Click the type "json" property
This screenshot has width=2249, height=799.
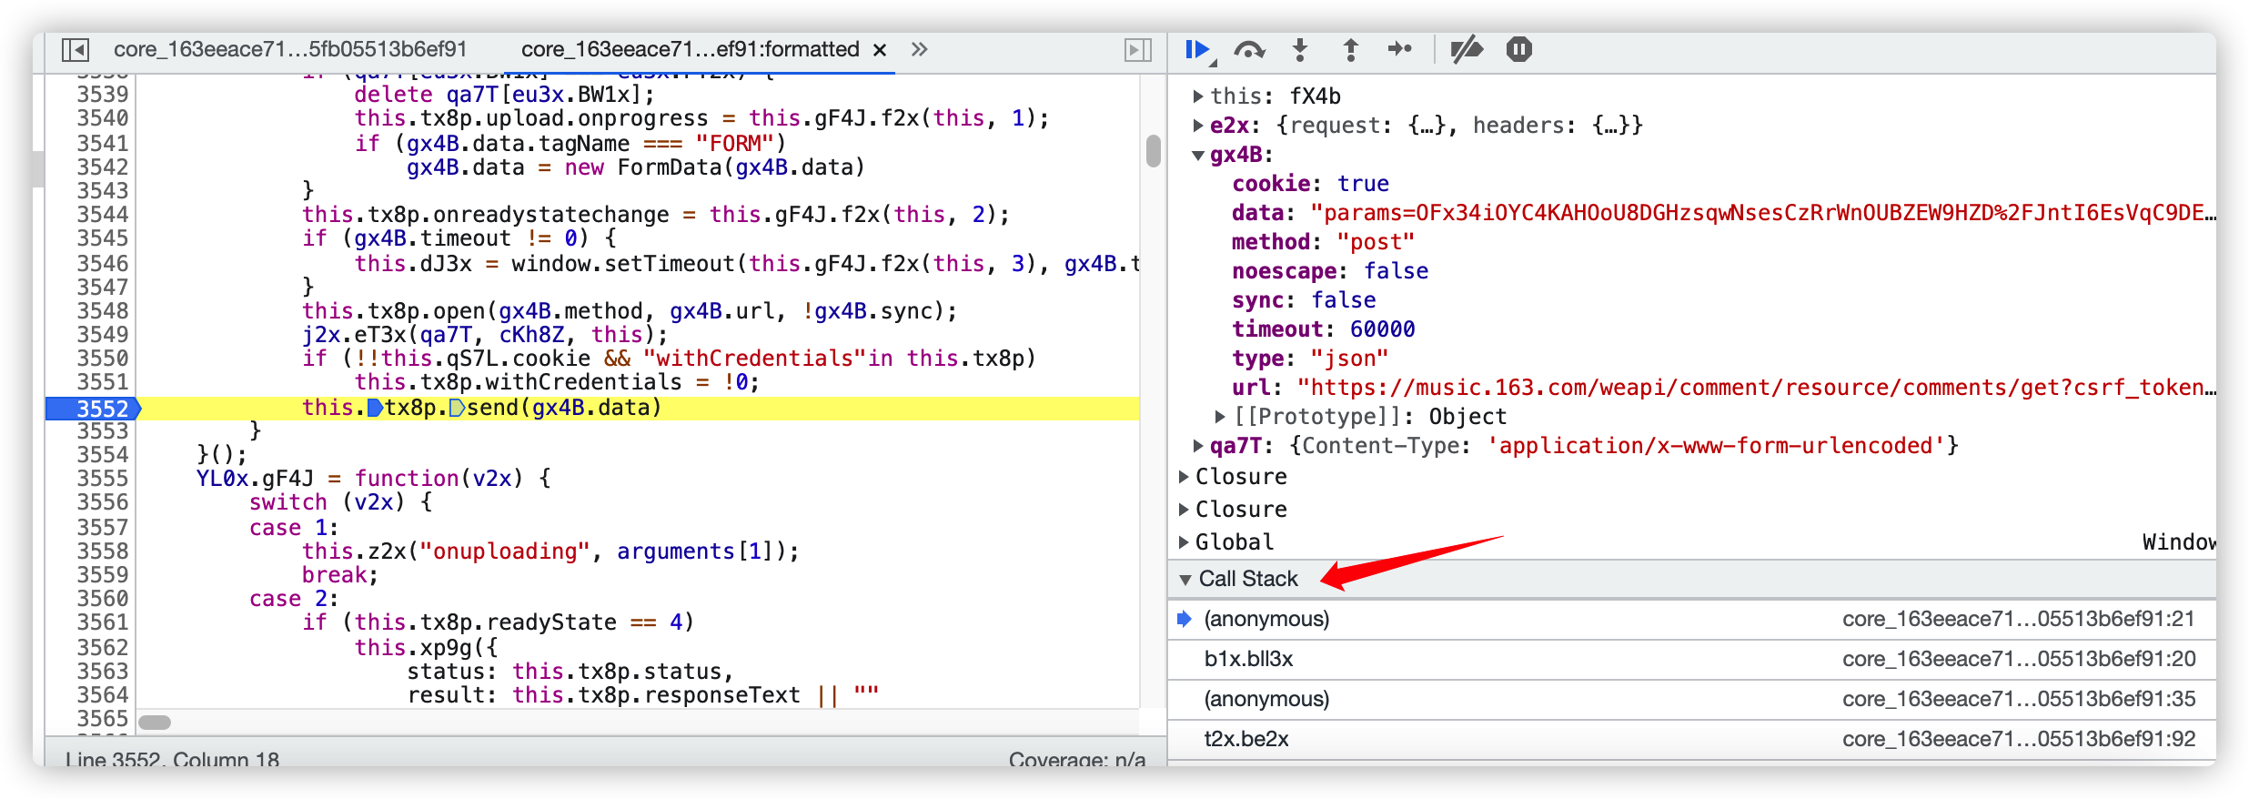click(1310, 358)
